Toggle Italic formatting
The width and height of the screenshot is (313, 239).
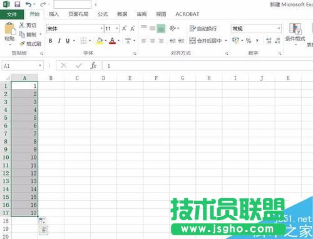pos(59,41)
